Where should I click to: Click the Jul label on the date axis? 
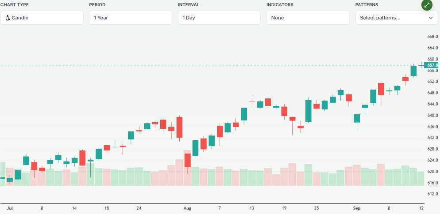click(x=10, y=207)
